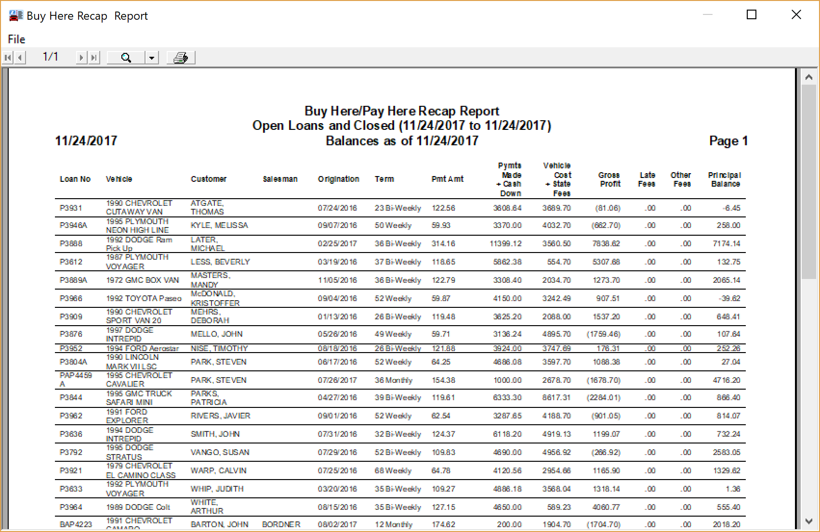820x532 pixels.
Task: Go to the first page of the report
Action: point(7,58)
